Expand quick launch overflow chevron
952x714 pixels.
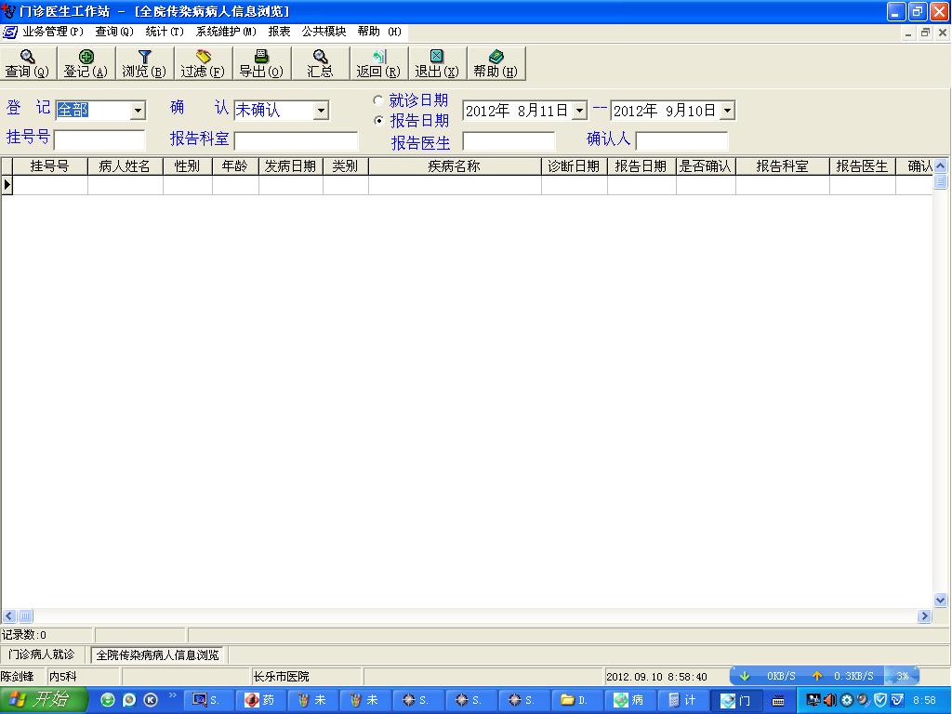(x=172, y=695)
